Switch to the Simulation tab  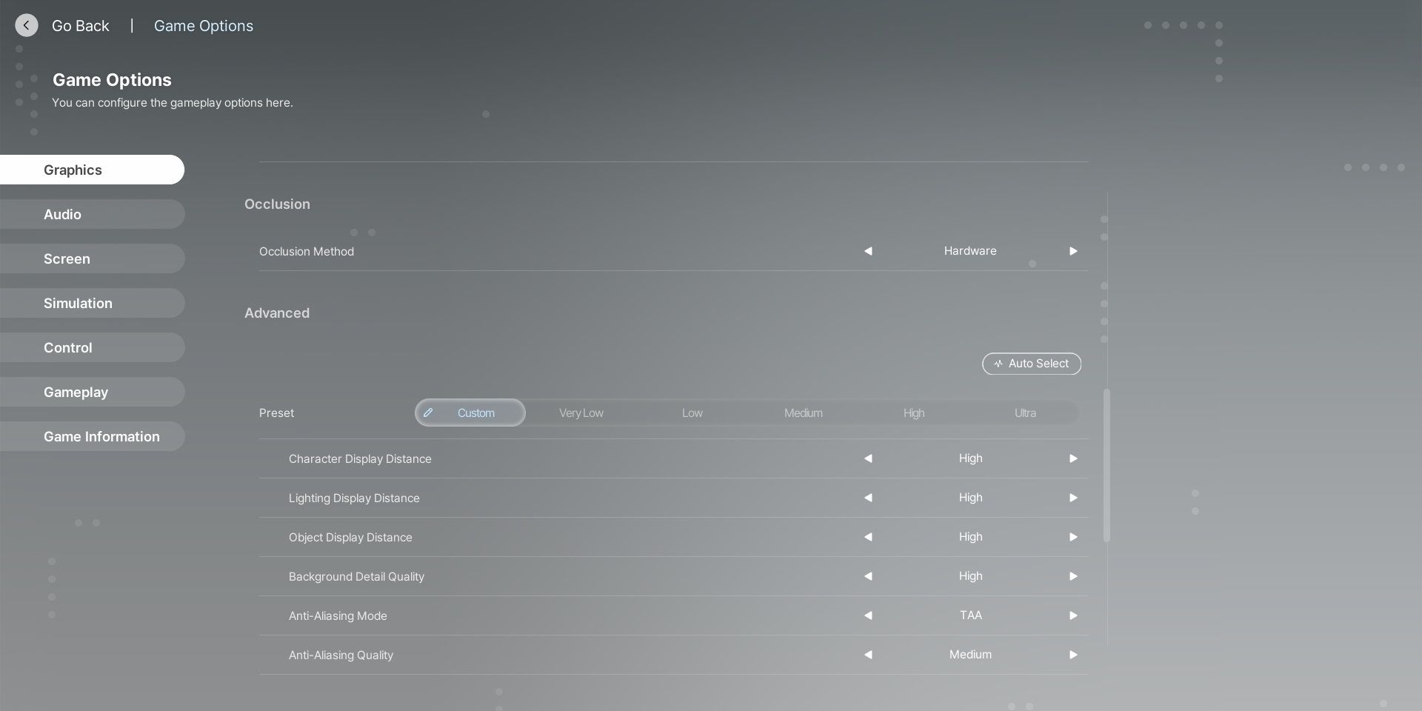92,303
